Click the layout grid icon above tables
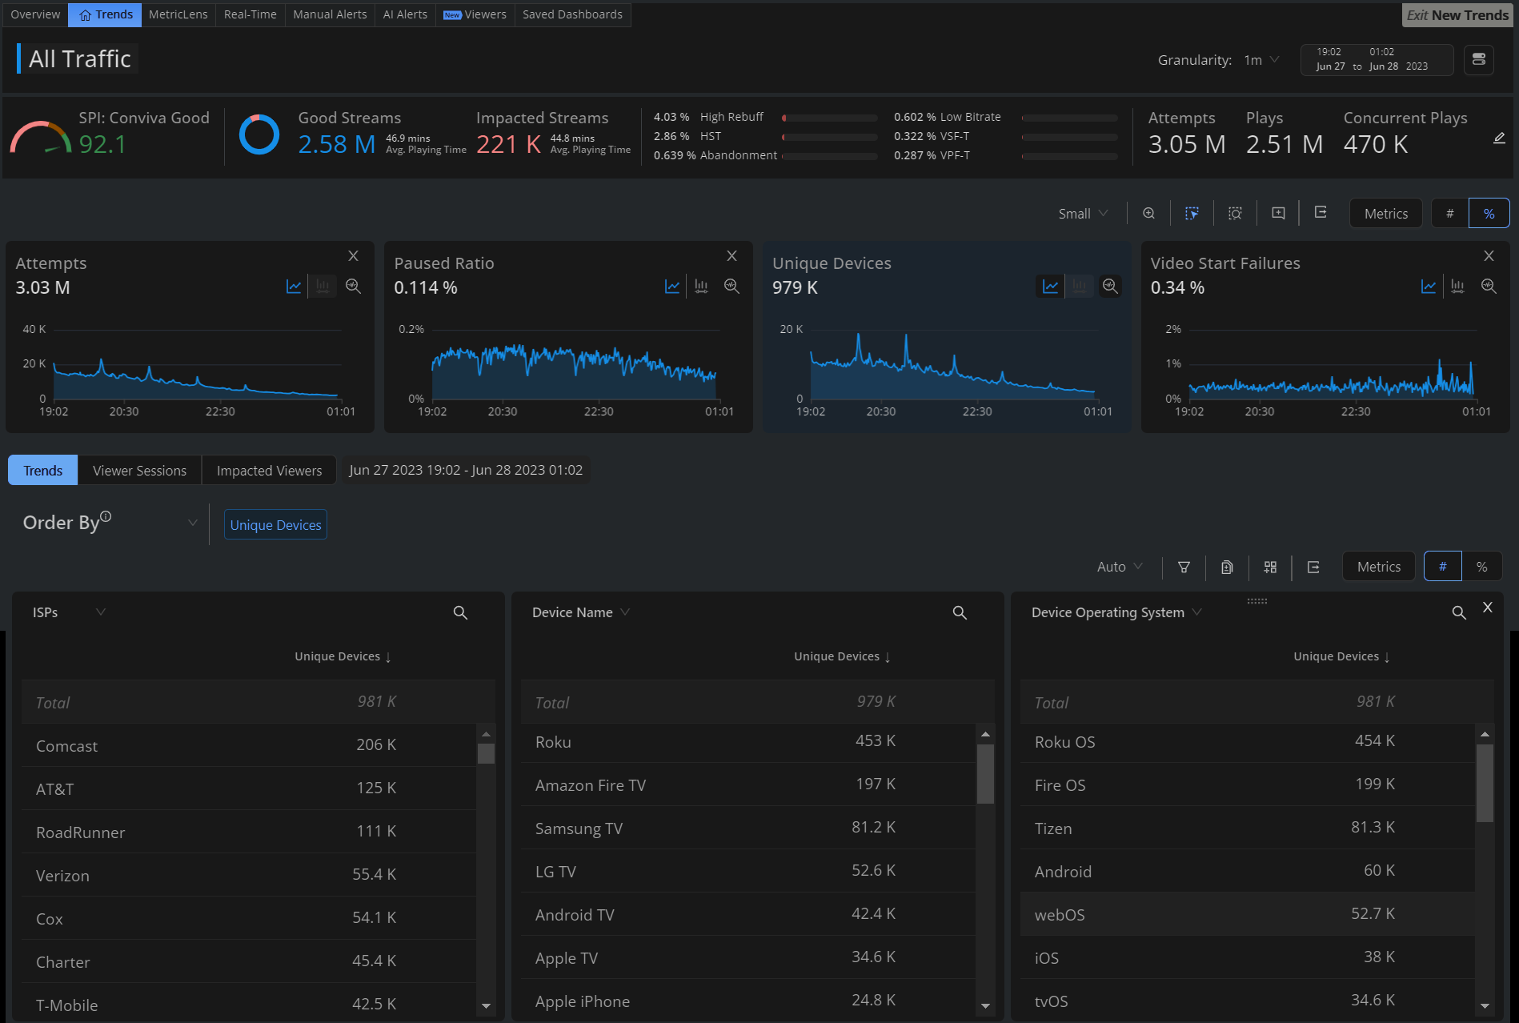The image size is (1519, 1023). tap(1270, 567)
